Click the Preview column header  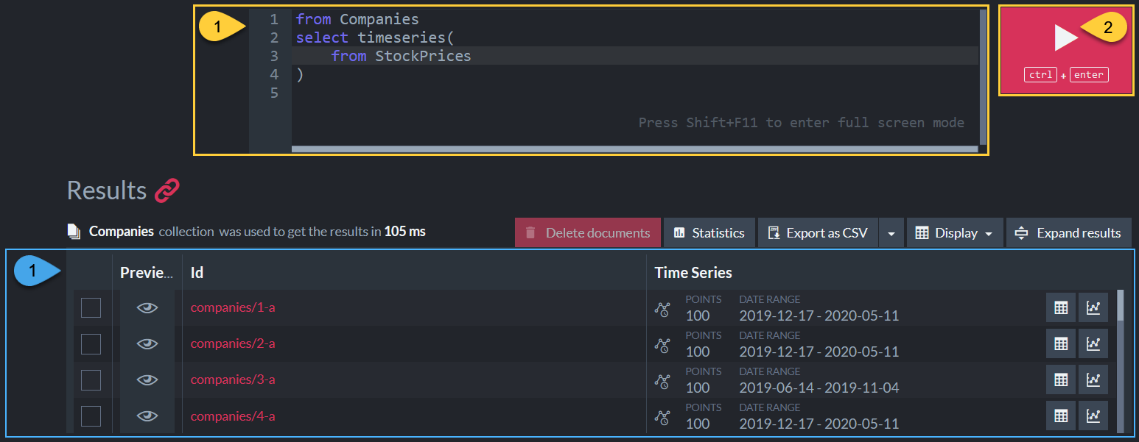147,273
